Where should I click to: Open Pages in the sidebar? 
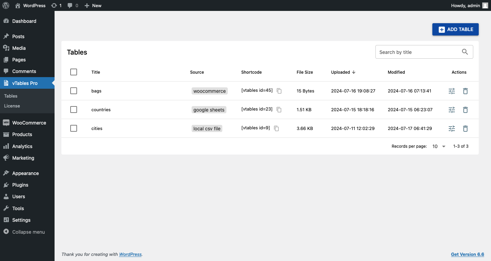coord(27,60)
